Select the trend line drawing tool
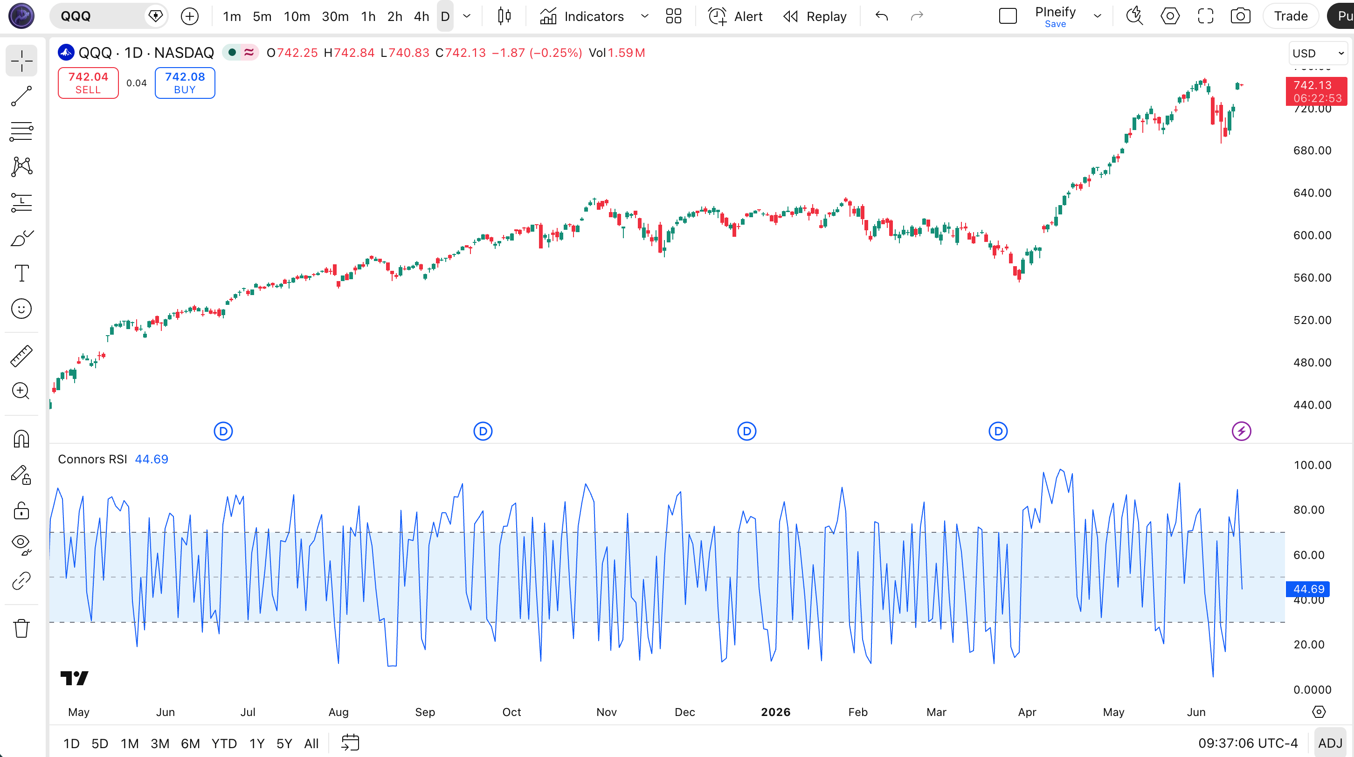Screen dimensions: 1354x757 21,96
